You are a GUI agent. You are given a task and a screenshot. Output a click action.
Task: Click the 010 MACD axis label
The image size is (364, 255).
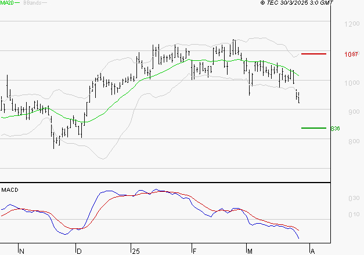[354, 214]
